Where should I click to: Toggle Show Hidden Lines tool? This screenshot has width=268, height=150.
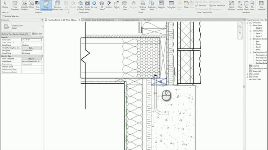(x=46, y=5)
